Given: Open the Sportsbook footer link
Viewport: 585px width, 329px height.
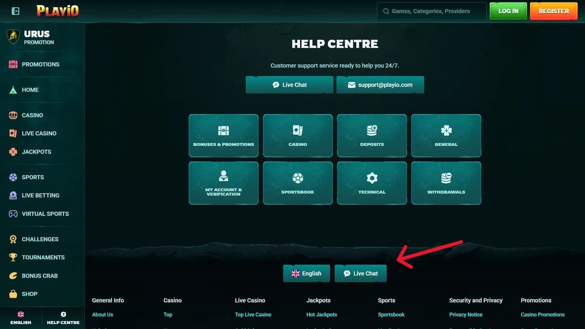Looking at the screenshot, I should pos(391,315).
